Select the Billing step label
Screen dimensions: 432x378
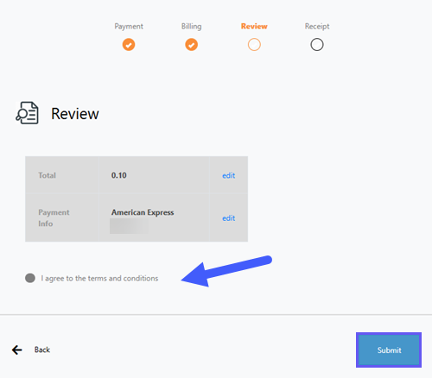pos(191,27)
